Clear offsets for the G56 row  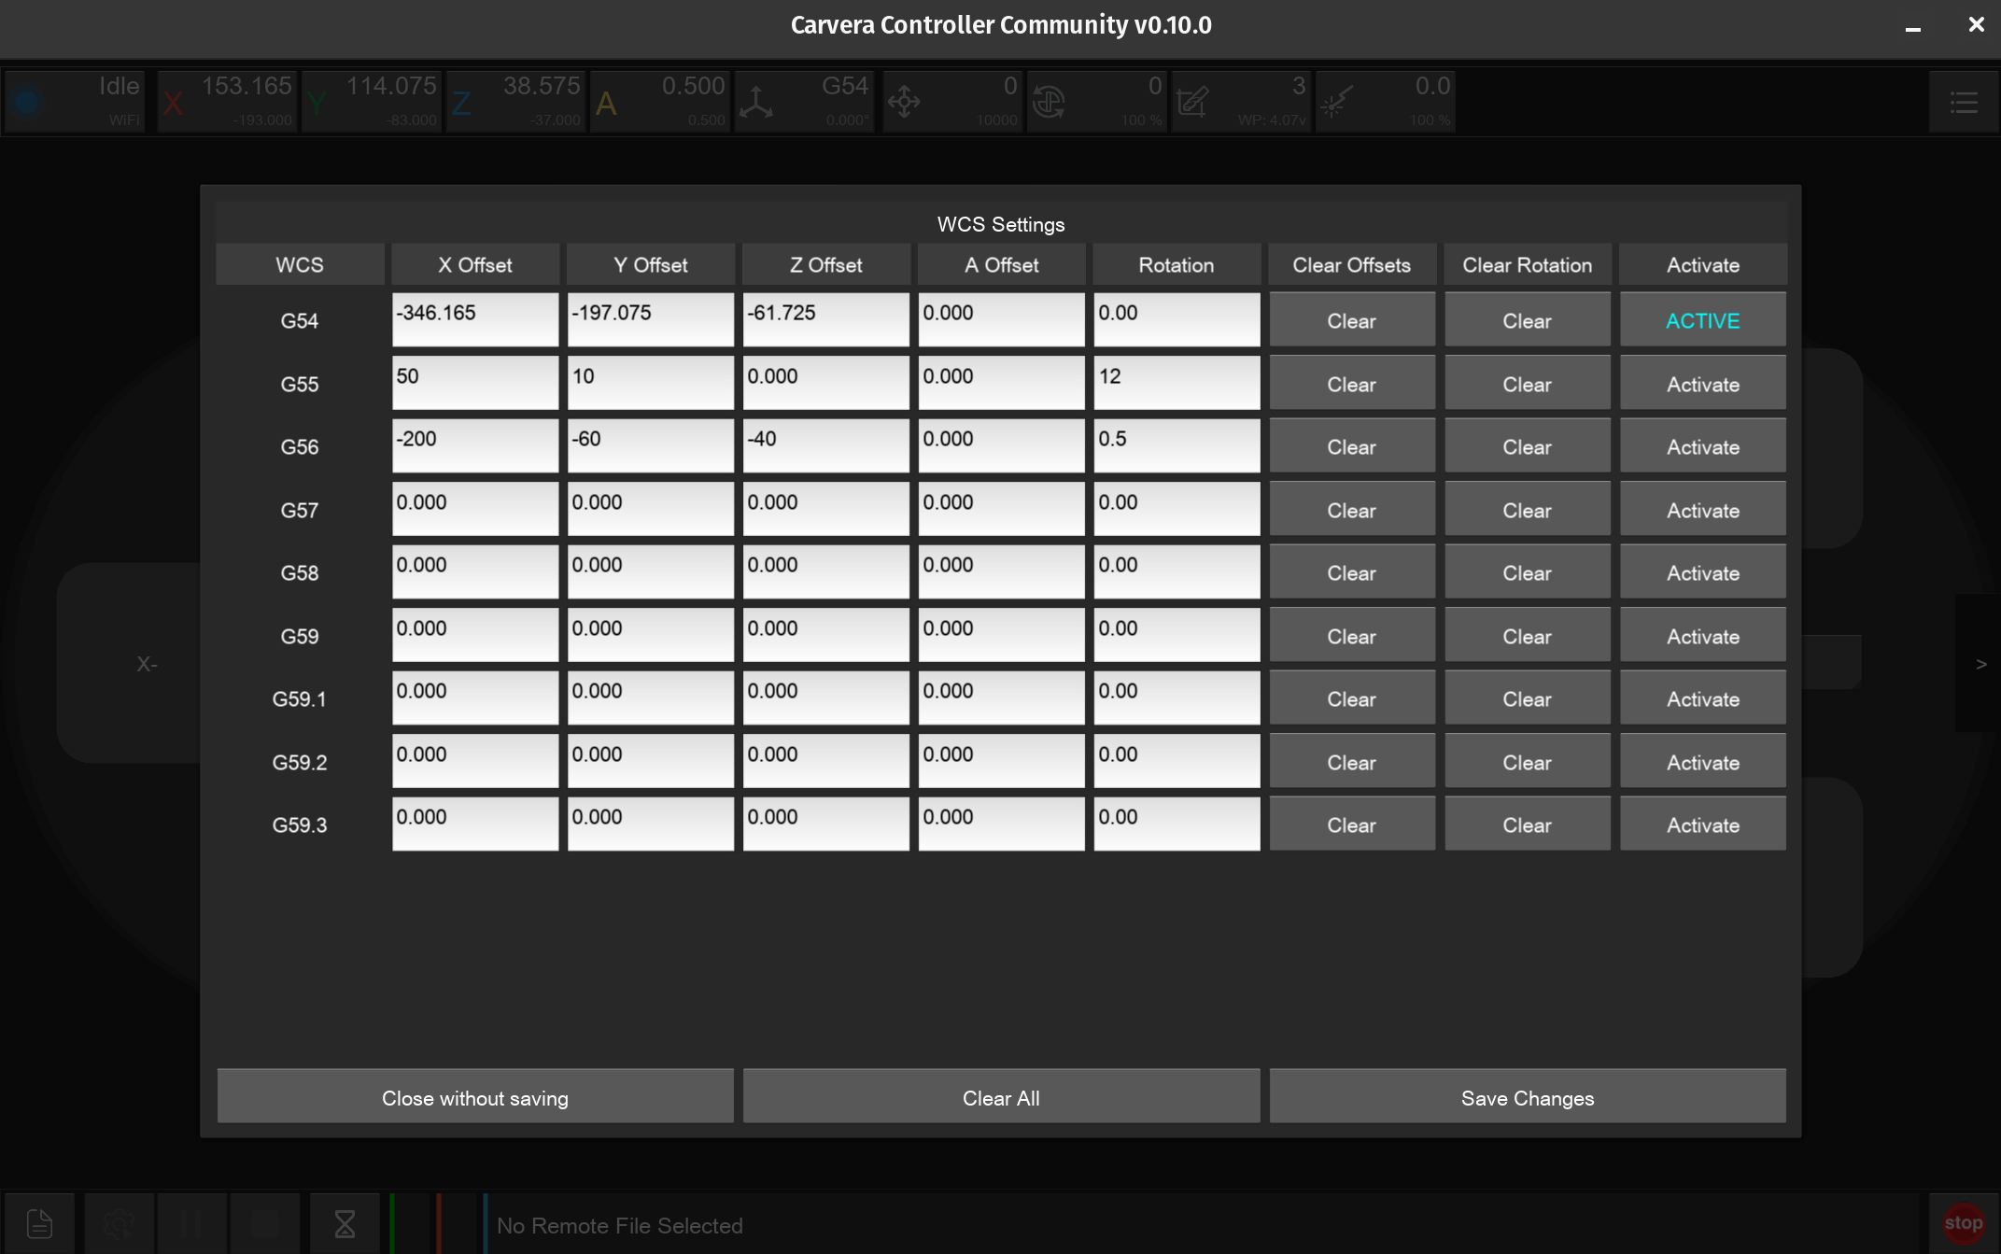pos(1351,447)
